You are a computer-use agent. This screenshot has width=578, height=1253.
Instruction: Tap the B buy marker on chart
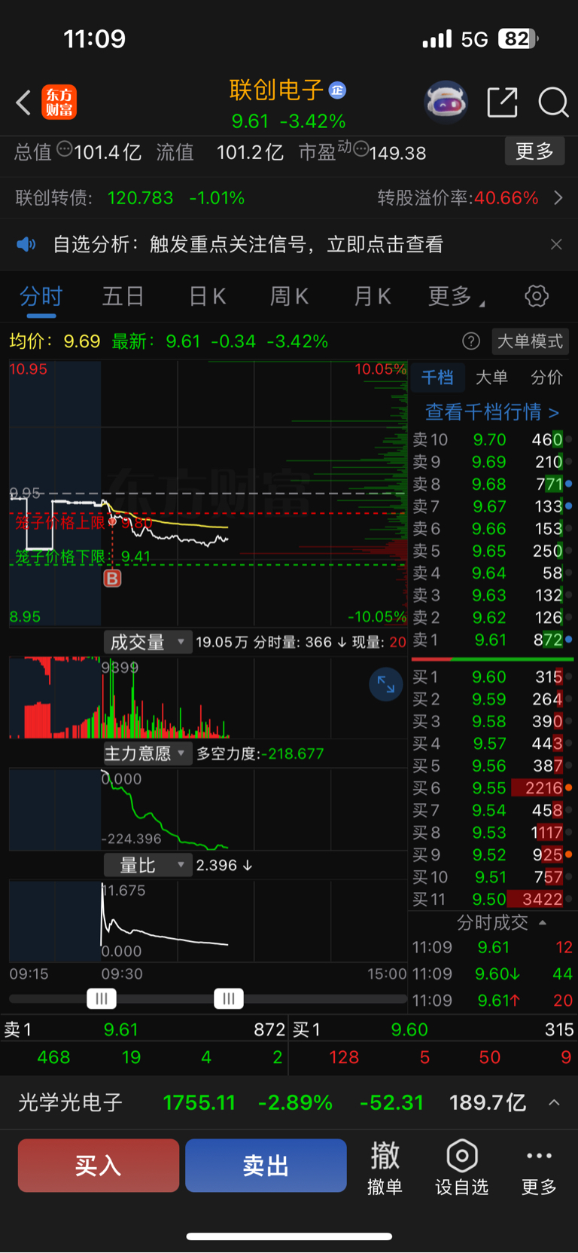click(112, 579)
